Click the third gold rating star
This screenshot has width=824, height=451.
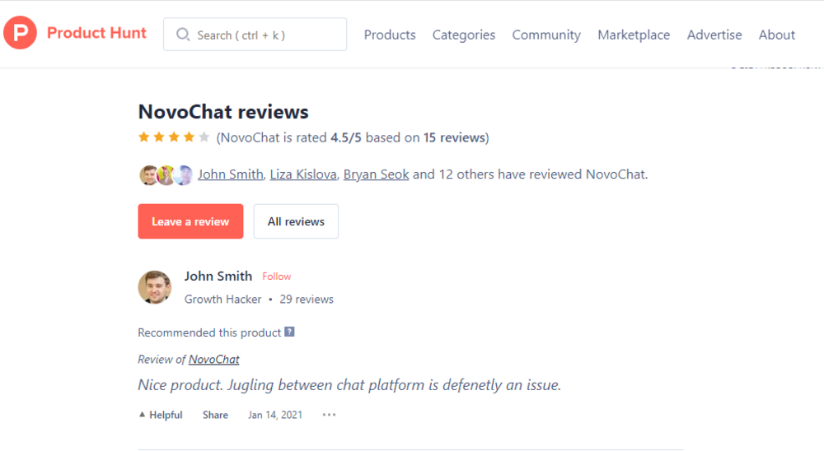point(174,137)
